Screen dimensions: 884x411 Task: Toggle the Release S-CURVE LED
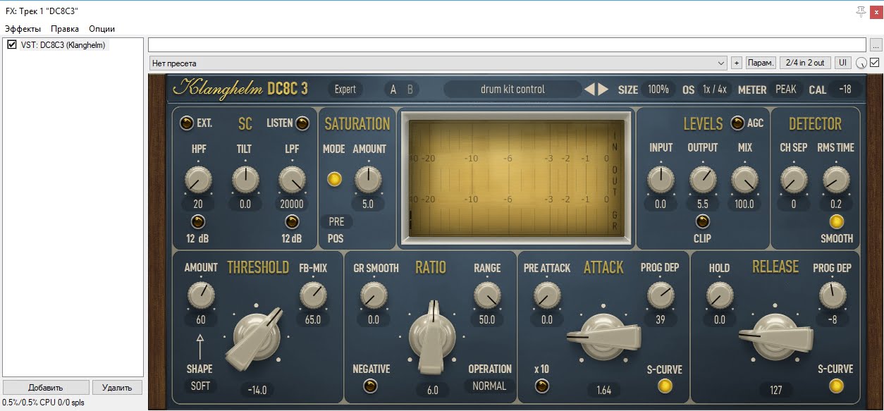(x=835, y=386)
